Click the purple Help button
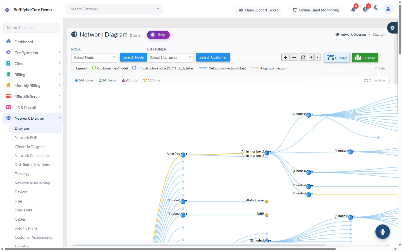This screenshot has width=402, height=251. tap(158, 35)
